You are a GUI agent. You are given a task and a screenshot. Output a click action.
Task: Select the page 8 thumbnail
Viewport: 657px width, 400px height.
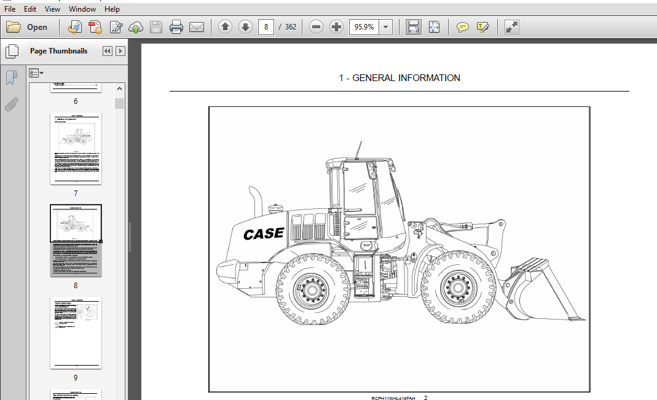pyautogui.click(x=76, y=240)
